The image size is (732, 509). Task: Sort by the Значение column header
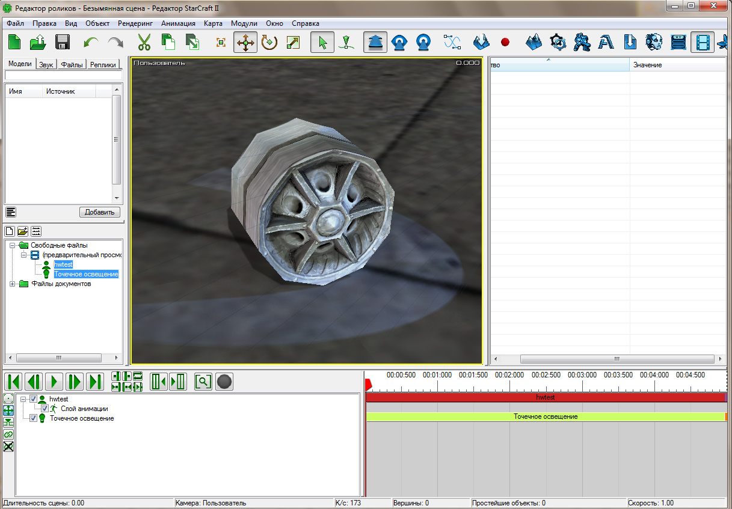click(x=678, y=64)
